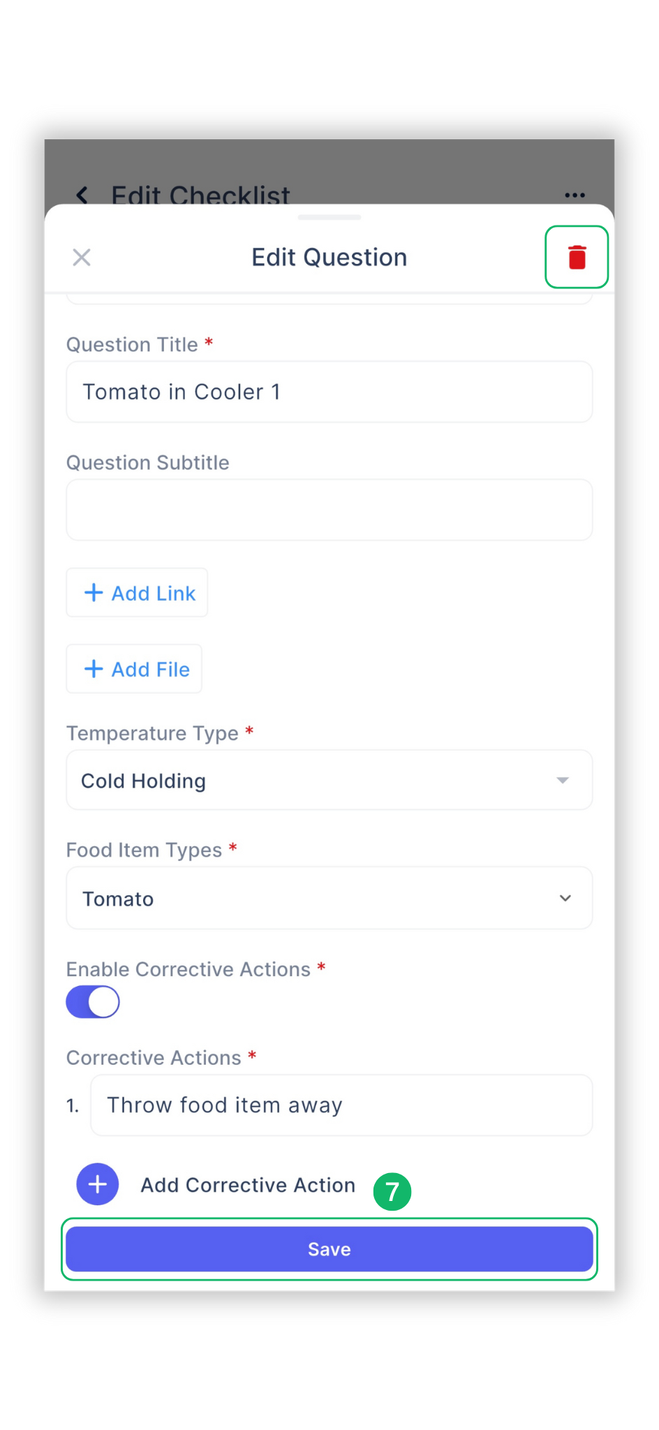Screen dimensions: 659x1430
Task: Click the chevron on the Cold Holding selector
Action: (563, 781)
